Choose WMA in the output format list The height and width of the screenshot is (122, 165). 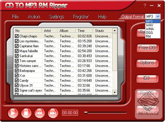(153, 29)
